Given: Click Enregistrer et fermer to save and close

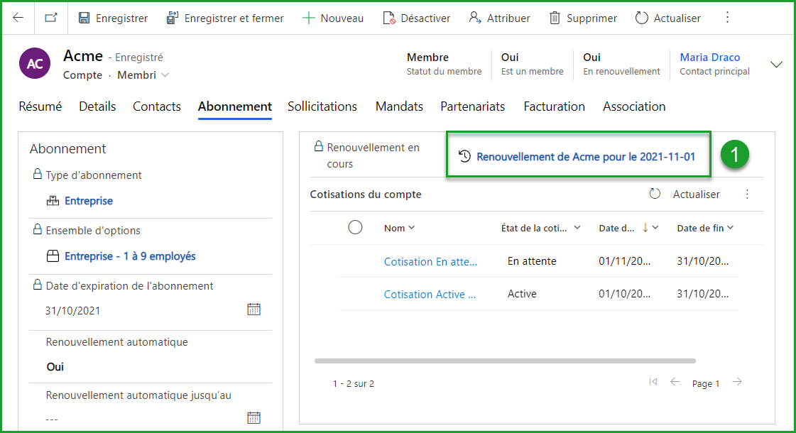Looking at the screenshot, I should tap(225, 18).
